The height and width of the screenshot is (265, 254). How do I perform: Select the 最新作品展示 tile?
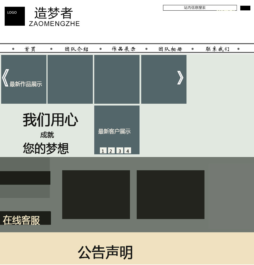[x=24, y=79]
